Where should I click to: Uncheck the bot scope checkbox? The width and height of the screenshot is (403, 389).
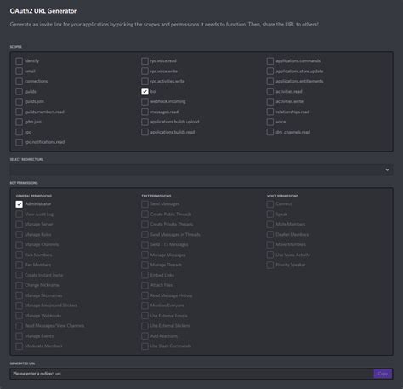[145, 91]
